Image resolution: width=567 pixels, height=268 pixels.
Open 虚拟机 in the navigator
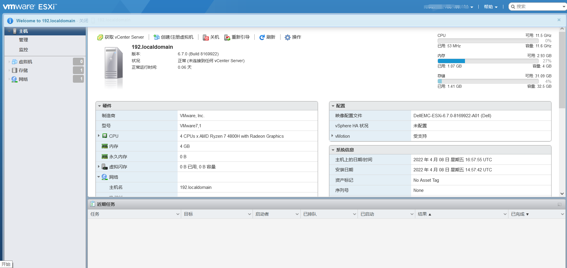tap(25, 62)
